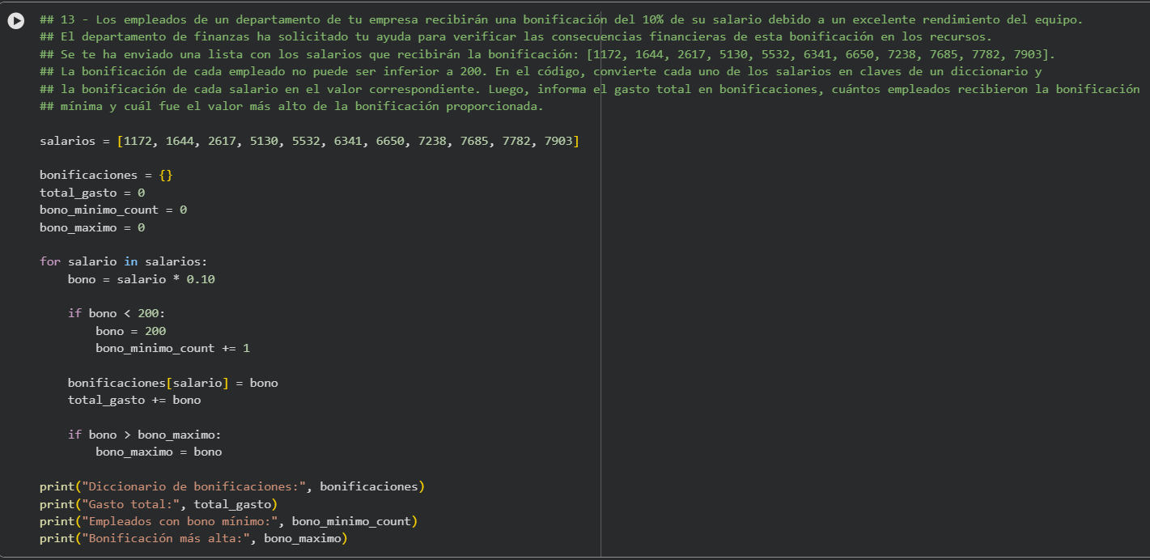Click the bono = 200 assignment line
The height and width of the screenshot is (560, 1150).
pyautogui.click(x=130, y=331)
